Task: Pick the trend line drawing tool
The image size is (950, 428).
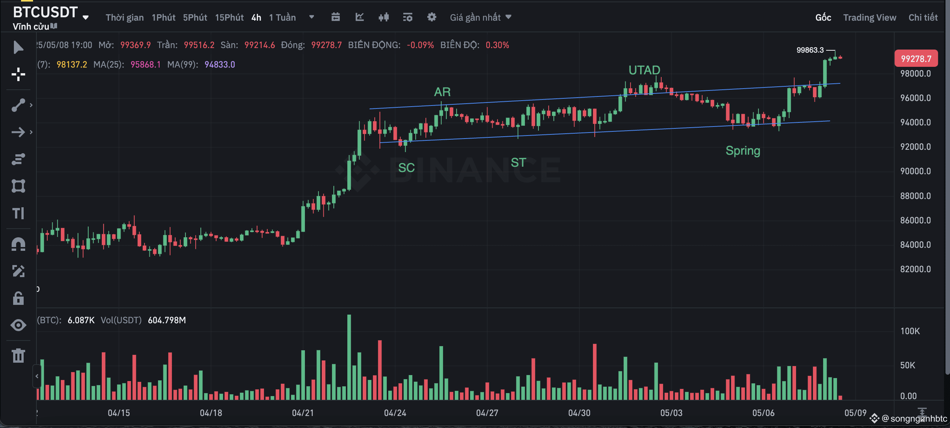Action: coord(18,105)
